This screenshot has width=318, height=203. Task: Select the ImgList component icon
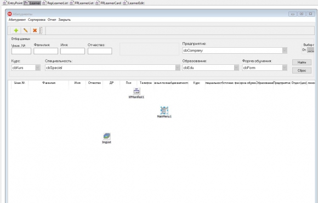coord(107,136)
